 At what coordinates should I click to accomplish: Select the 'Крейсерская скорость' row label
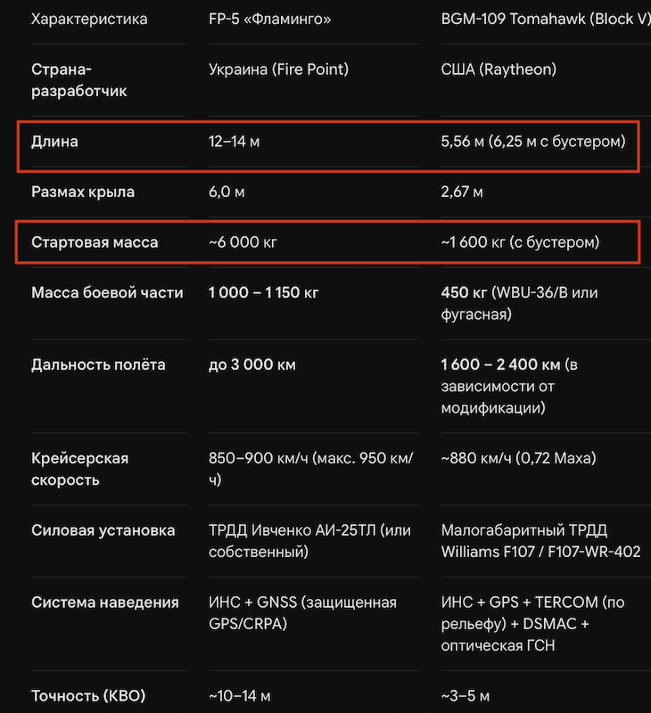[80, 469]
